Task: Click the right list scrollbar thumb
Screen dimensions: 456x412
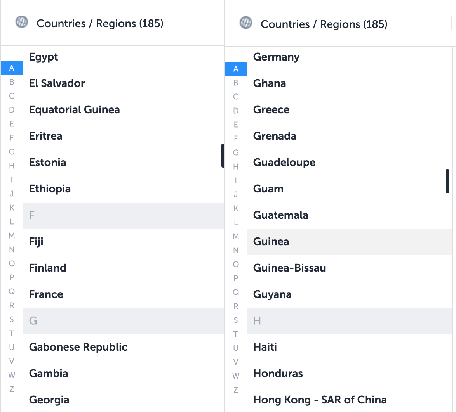Action: [x=447, y=181]
